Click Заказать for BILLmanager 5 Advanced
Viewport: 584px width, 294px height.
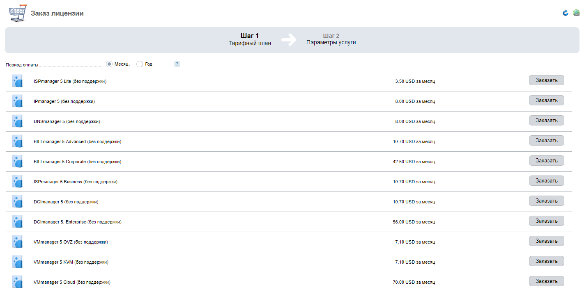pos(546,141)
